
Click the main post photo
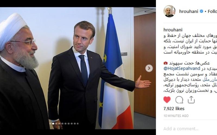[x=78, y=68]
